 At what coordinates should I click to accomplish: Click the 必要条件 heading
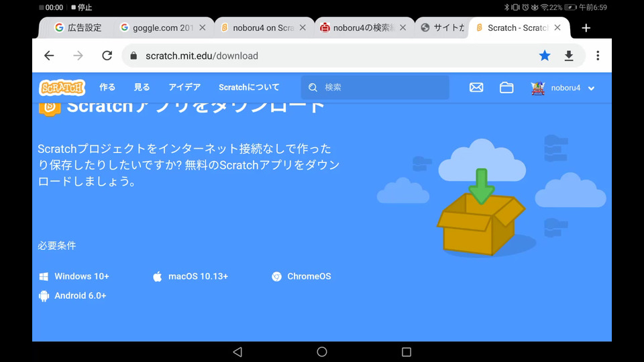click(x=56, y=245)
